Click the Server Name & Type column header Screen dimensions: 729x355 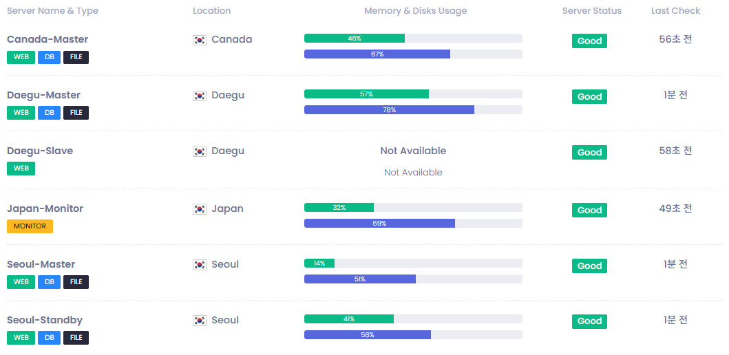click(x=52, y=11)
